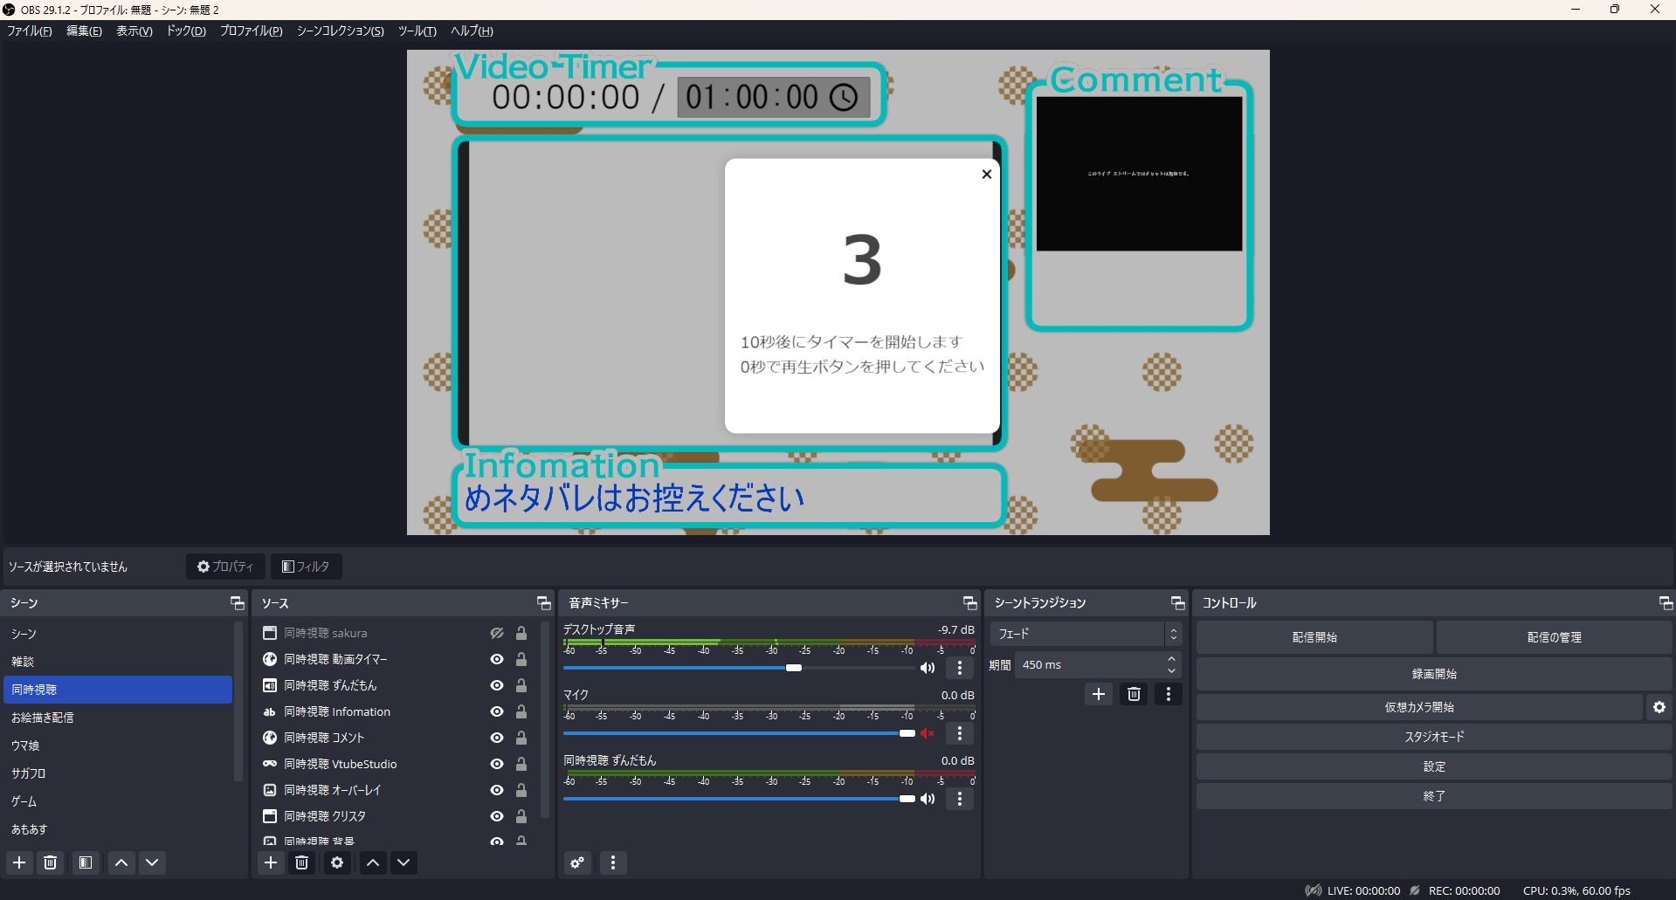Open desktop audio three-dot options menu
The image size is (1676, 900).
click(x=960, y=668)
